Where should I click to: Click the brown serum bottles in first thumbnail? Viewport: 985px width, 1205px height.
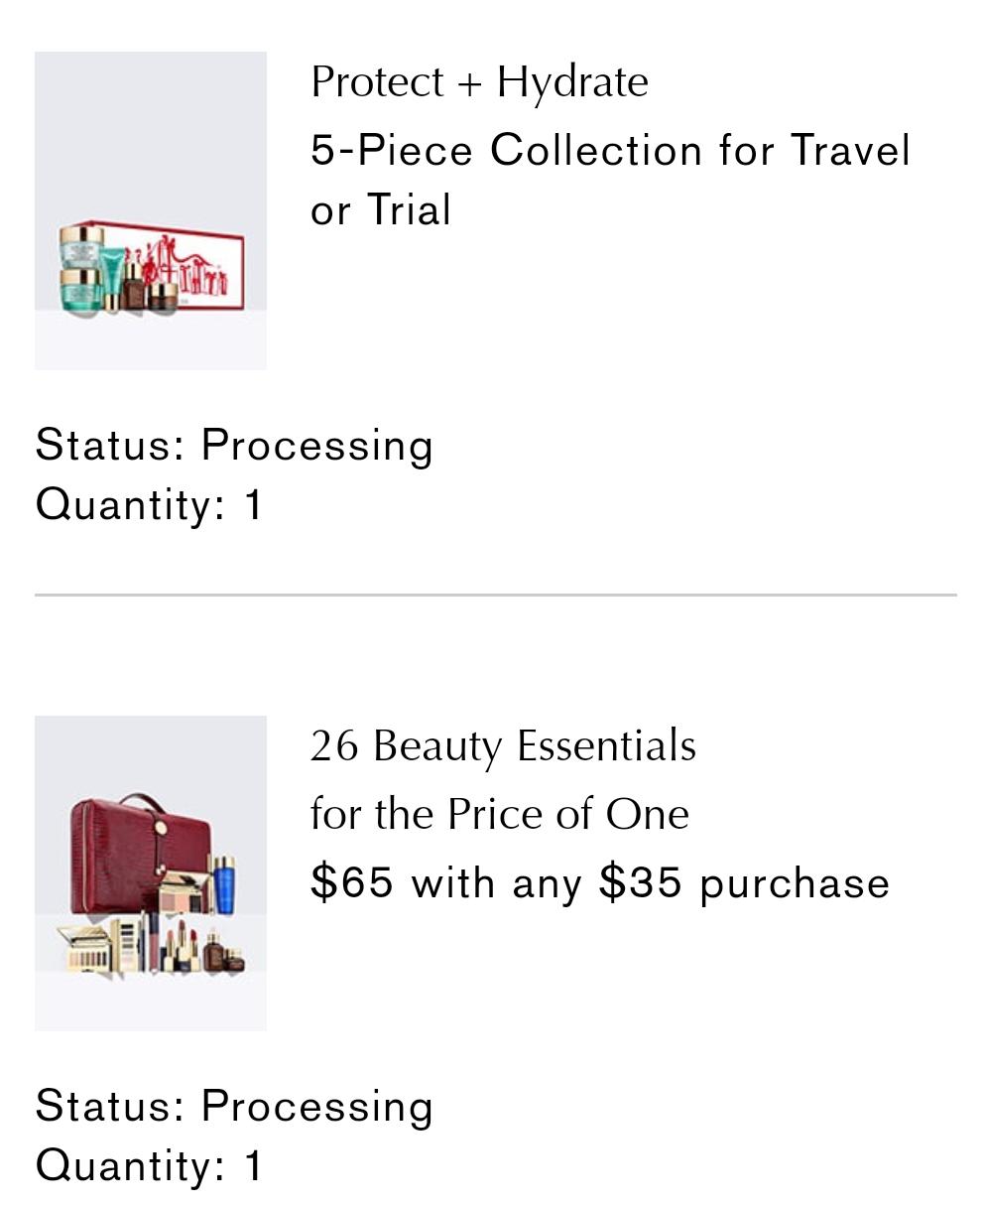pyautogui.click(x=149, y=288)
